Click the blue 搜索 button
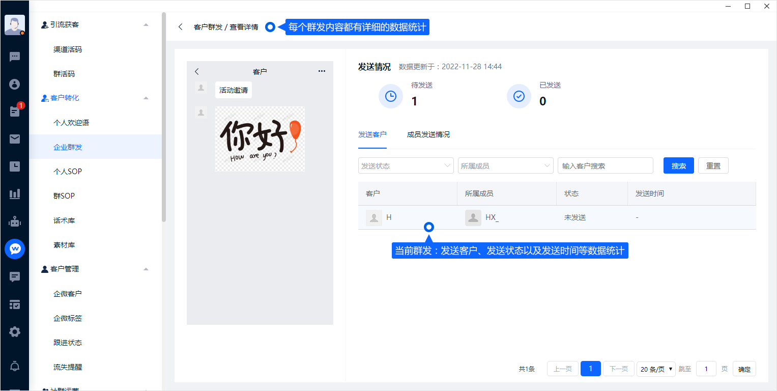 pos(678,165)
